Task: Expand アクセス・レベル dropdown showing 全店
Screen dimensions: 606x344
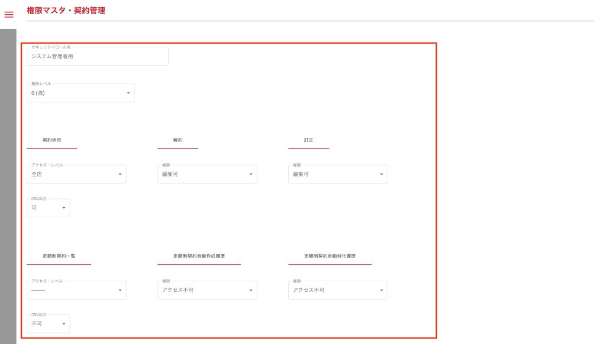Action: (x=76, y=174)
